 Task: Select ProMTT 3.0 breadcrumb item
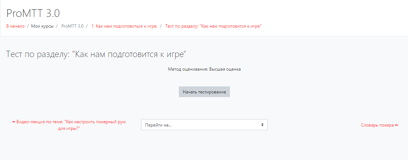[72, 26]
